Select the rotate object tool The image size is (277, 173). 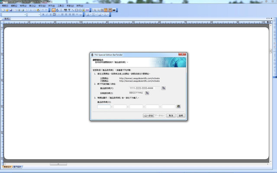[x=58, y=10]
